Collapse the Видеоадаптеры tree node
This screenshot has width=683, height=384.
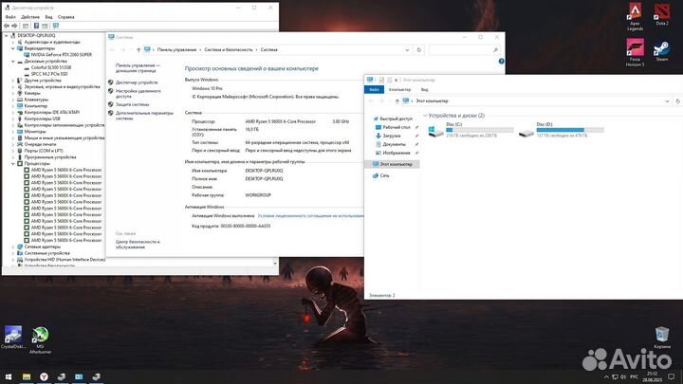click(13, 48)
